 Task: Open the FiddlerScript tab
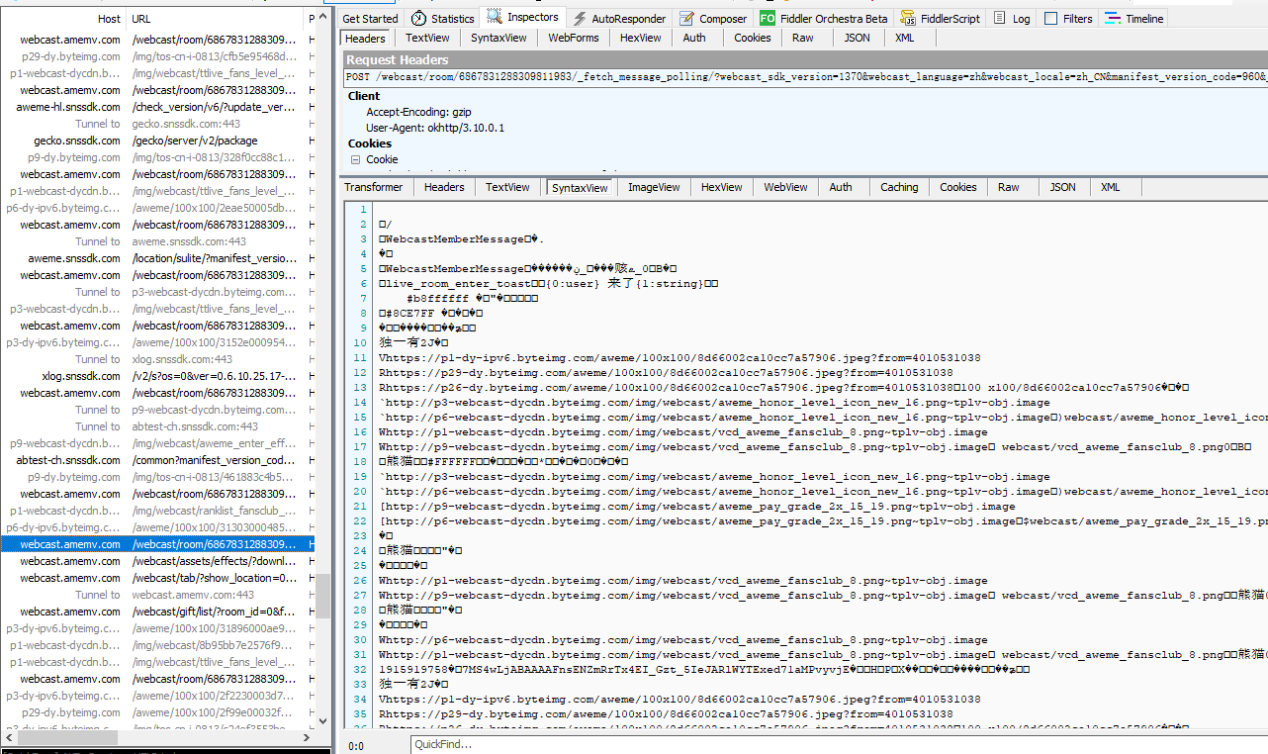[x=941, y=18]
